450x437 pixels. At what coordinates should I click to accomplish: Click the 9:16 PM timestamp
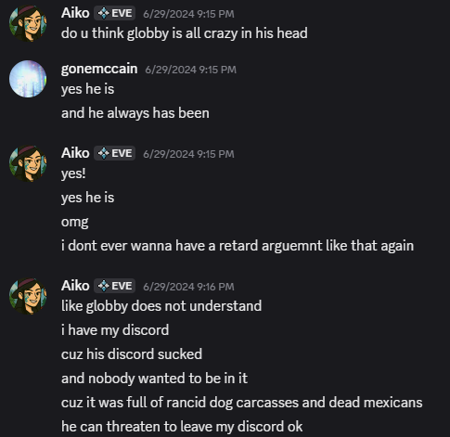coord(188,287)
